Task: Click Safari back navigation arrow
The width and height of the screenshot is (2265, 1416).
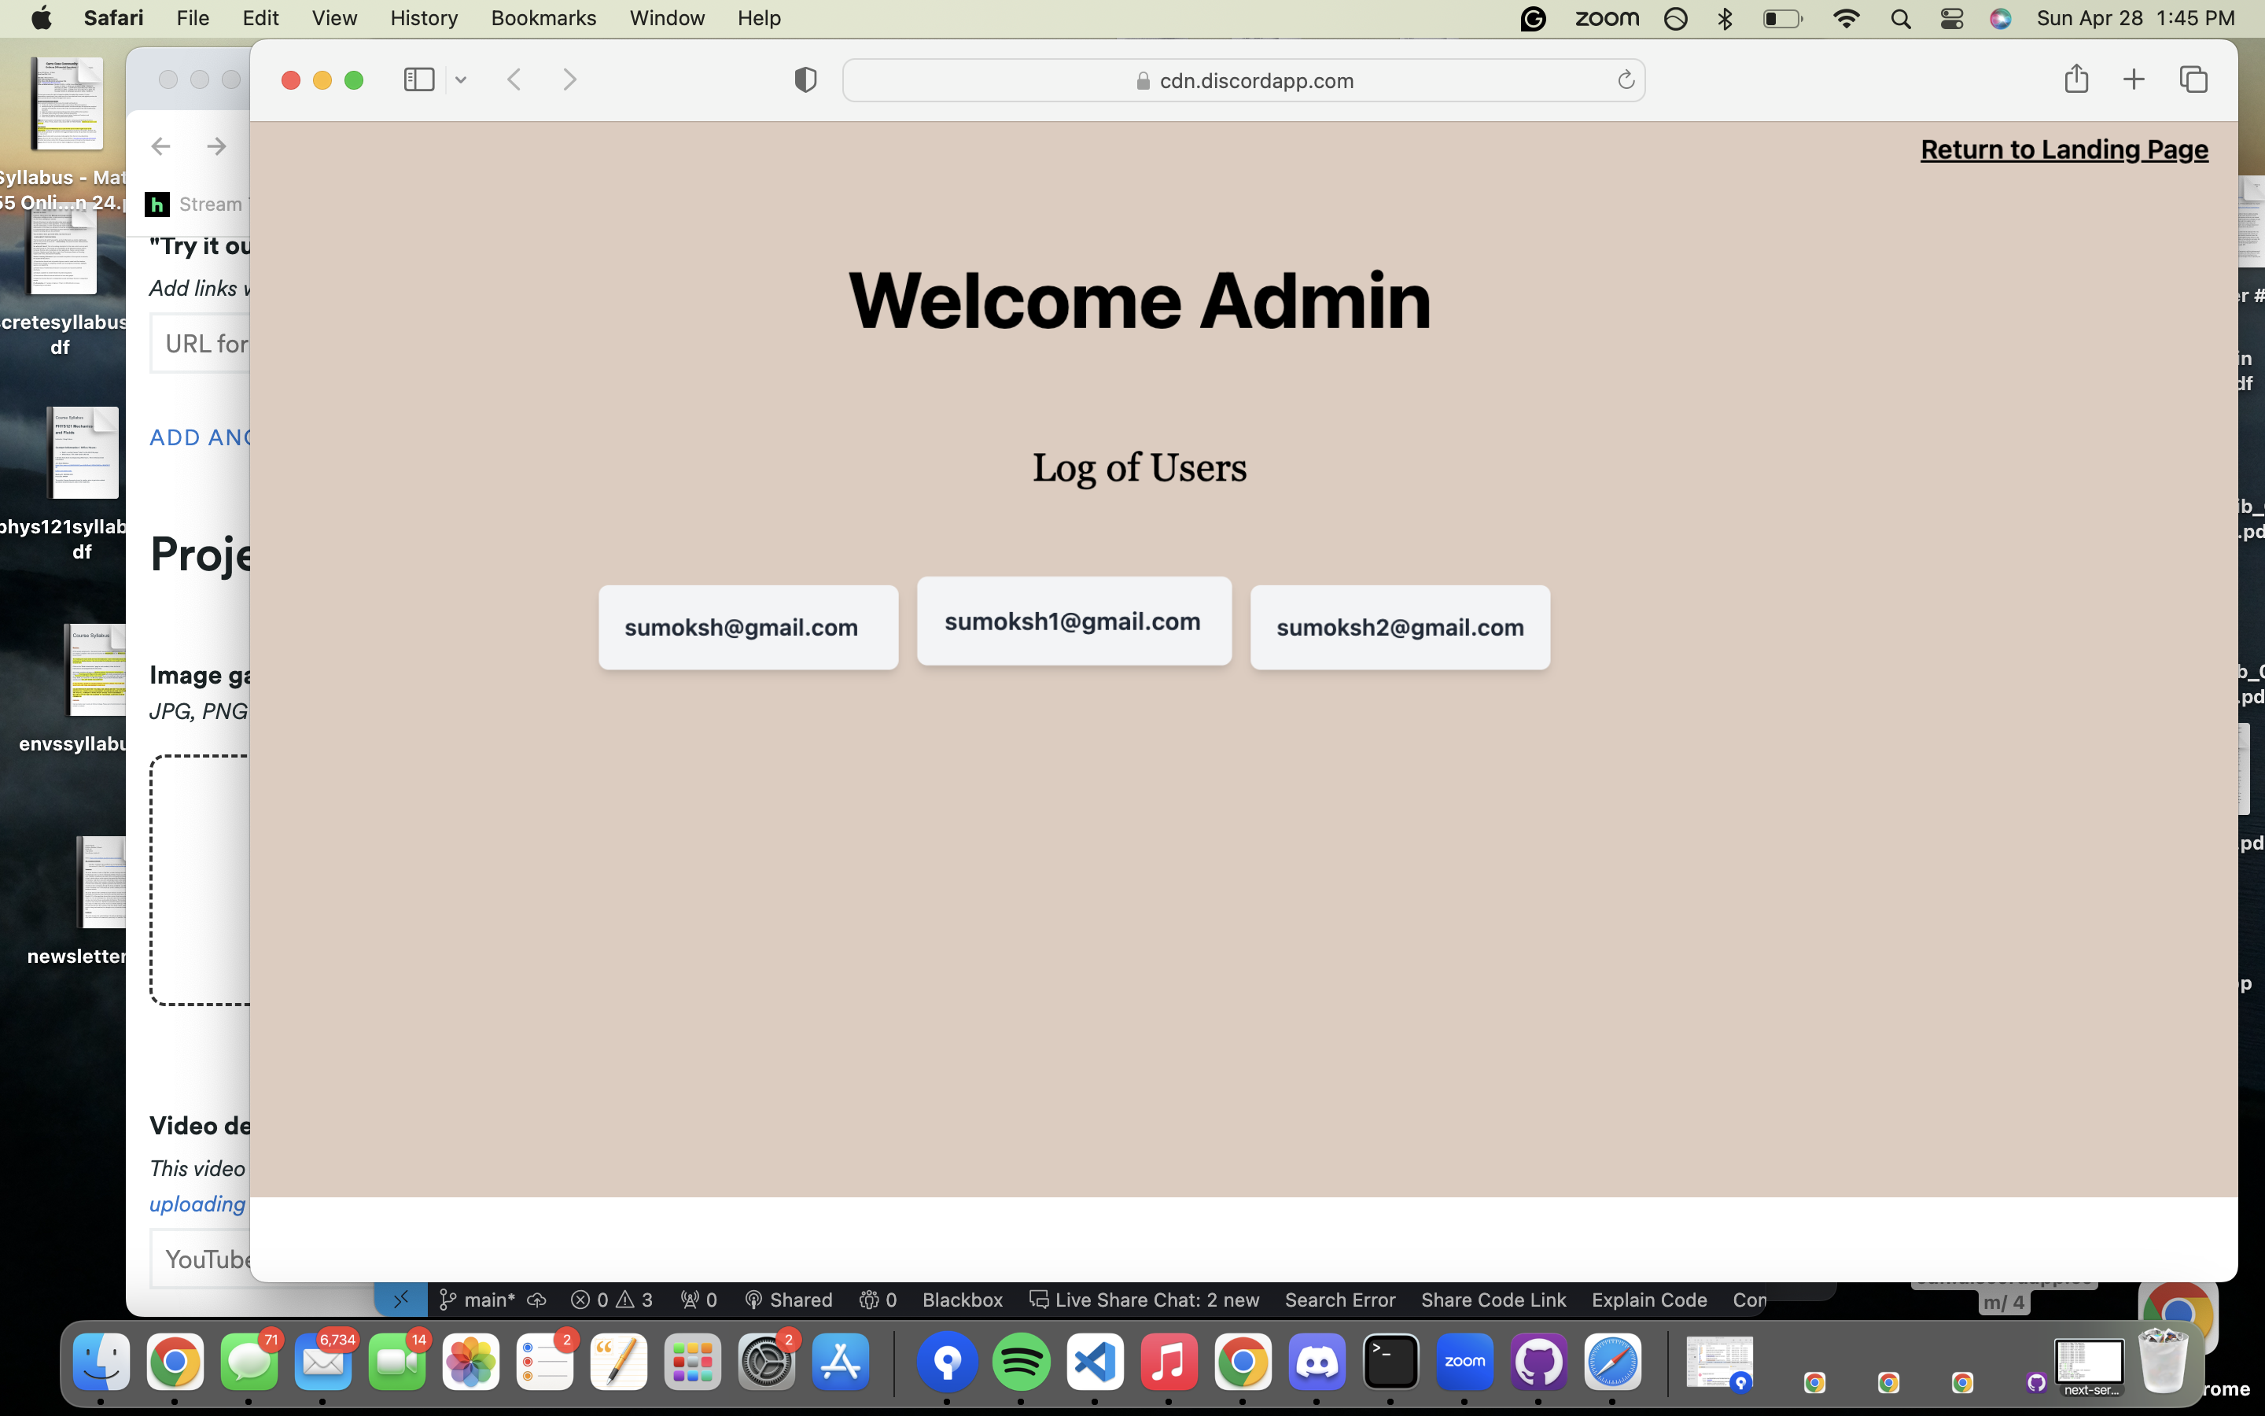Action: tap(514, 79)
